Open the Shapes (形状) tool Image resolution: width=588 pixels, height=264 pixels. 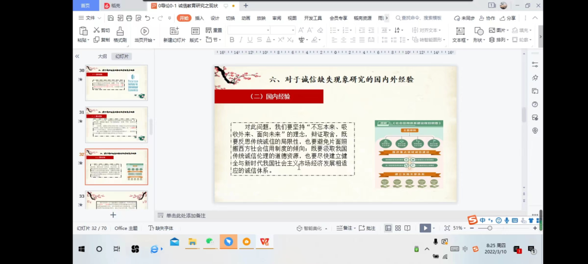(x=479, y=31)
